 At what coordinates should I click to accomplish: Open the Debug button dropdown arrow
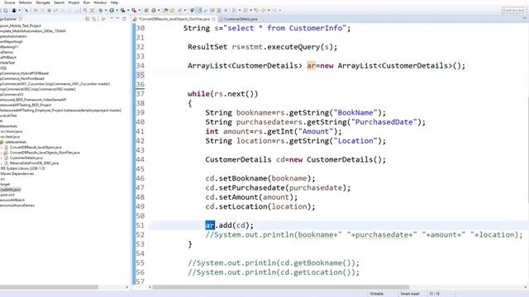coord(106,10)
